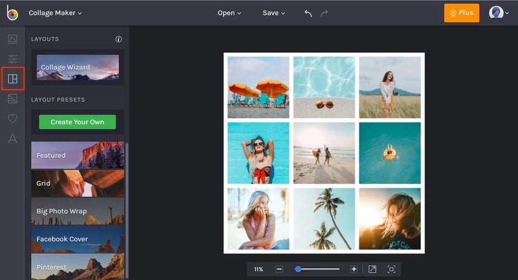
Task: Choose the Facebook Cover layout preset
Action: 77,239
